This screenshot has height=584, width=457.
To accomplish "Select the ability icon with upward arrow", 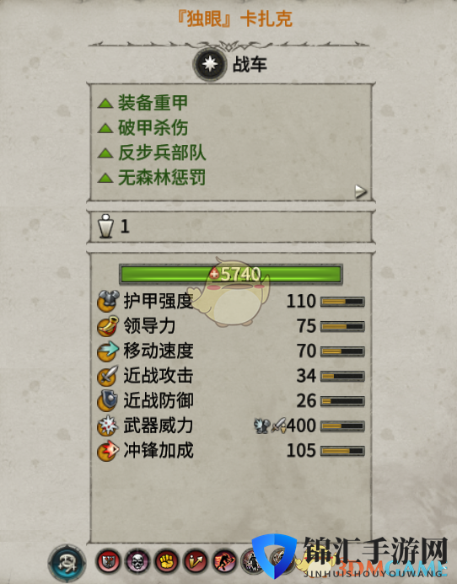I will 196,561.
